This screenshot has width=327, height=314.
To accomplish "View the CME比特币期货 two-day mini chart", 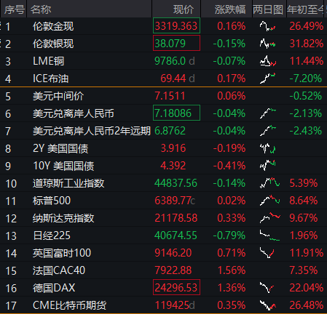I will (x=268, y=305).
